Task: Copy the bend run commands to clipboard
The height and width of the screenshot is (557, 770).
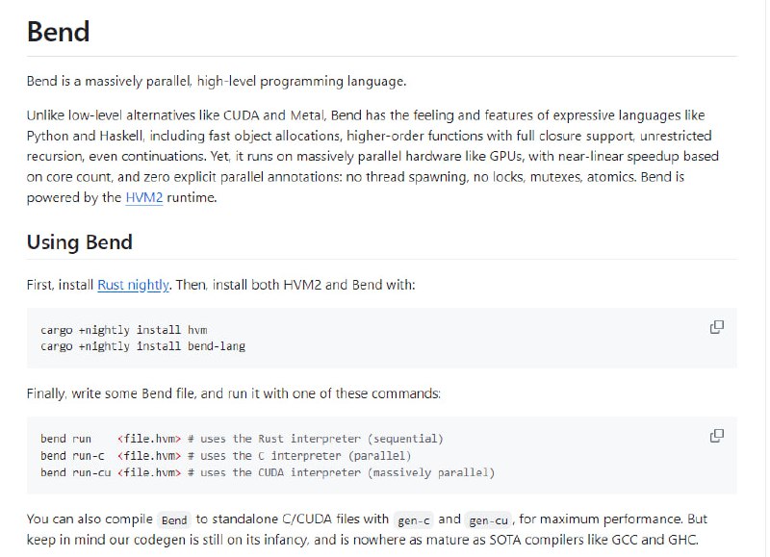Action: click(716, 436)
